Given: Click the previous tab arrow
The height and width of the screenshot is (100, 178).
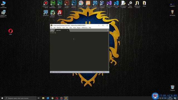Looking at the screenshot, I should click(x=51, y=30).
